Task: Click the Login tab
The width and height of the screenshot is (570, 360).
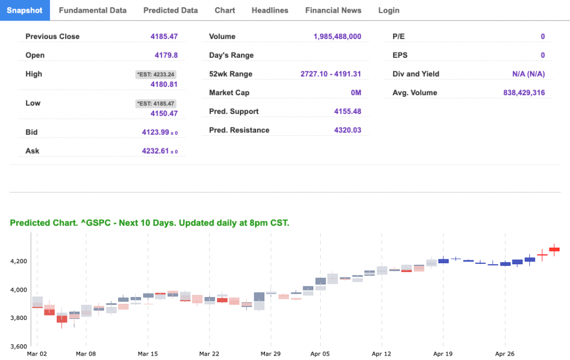Action: point(389,11)
